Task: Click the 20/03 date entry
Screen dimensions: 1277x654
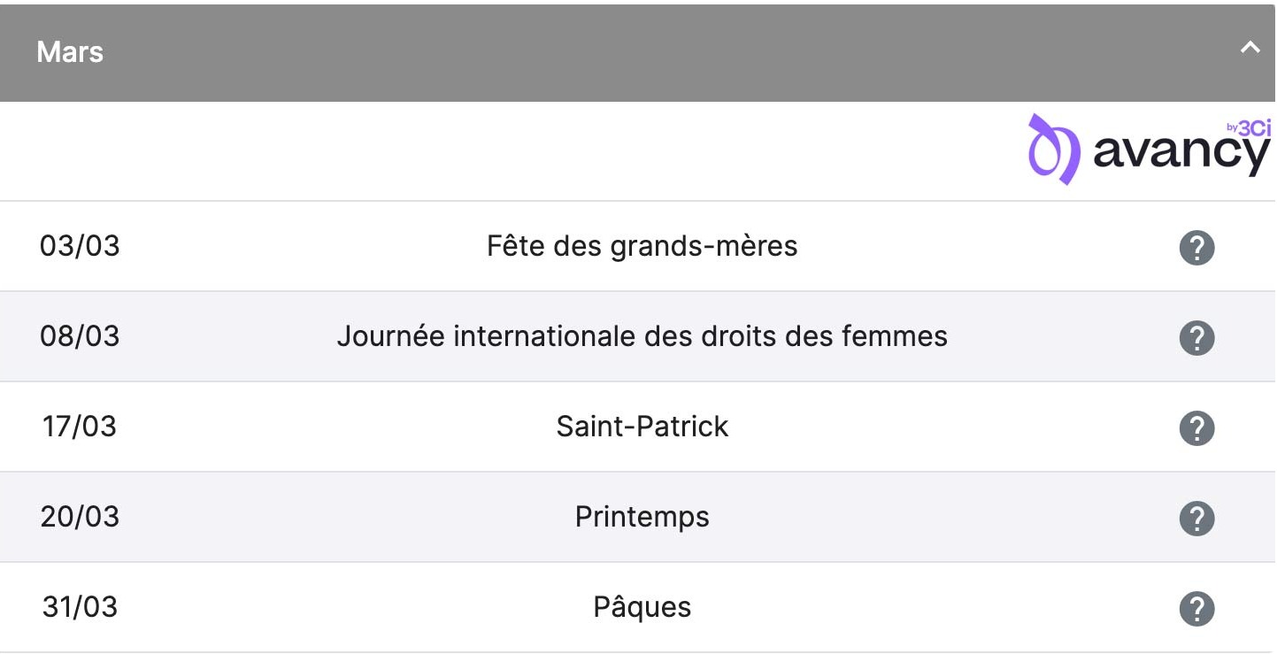Action: pyautogui.click(x=80, y=517)
